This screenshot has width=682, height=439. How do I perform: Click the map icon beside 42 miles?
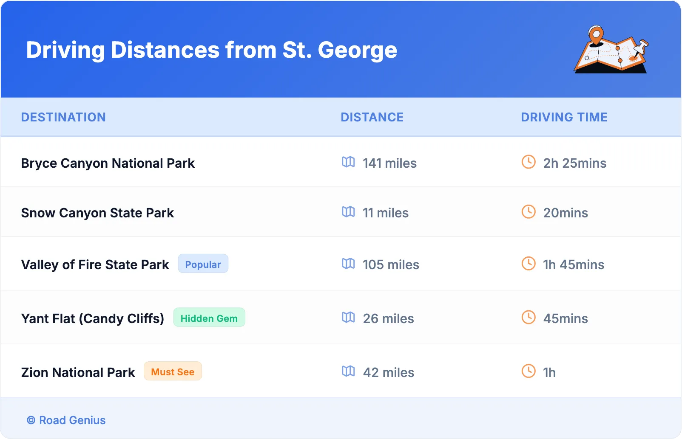point(348,371)
